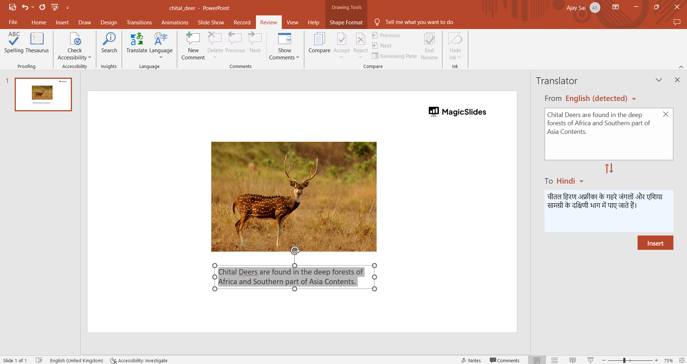The width and height of the screenshot is (687, 364).
Task: Select slide 1 thumbnail
Action: click(x=43, y=94)
